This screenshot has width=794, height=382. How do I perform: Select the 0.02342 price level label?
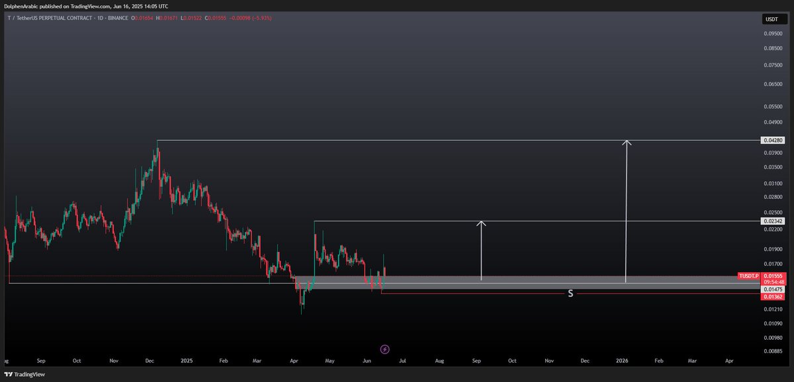pos(774,221)
